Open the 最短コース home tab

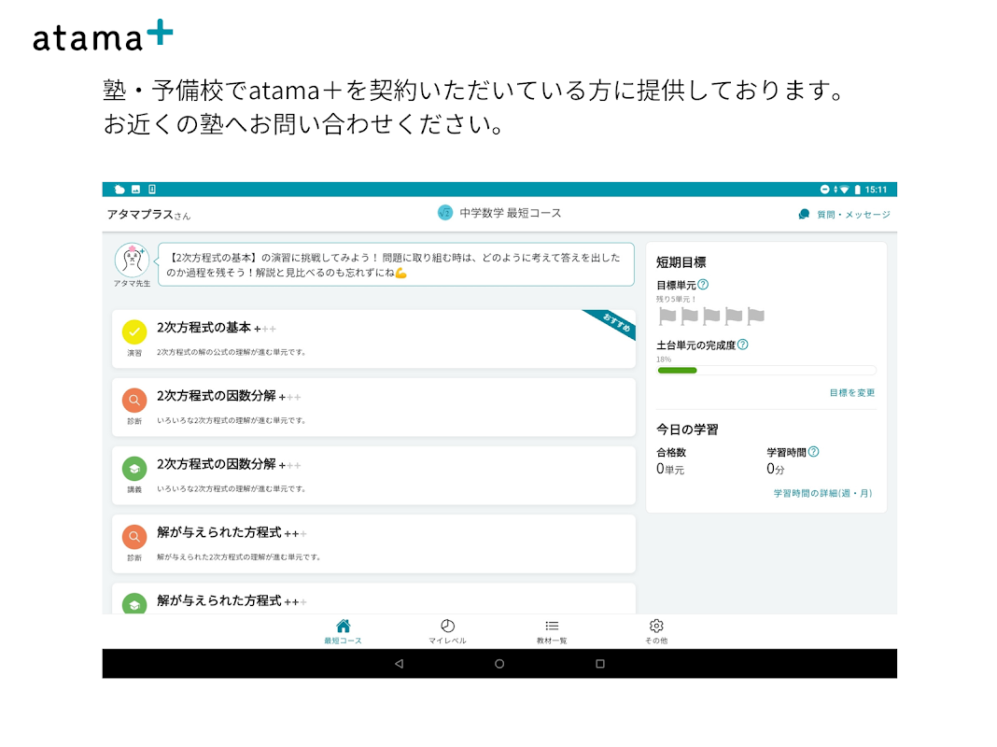[x=343, y=631]
